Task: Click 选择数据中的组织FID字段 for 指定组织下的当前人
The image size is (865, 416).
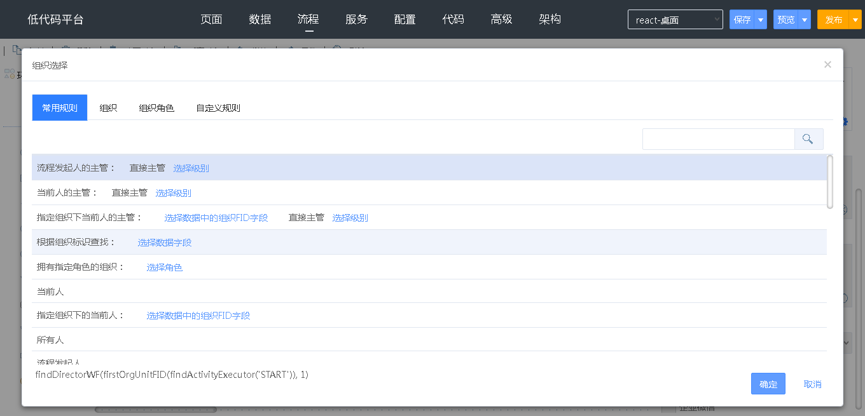Action: pos(198,316)
